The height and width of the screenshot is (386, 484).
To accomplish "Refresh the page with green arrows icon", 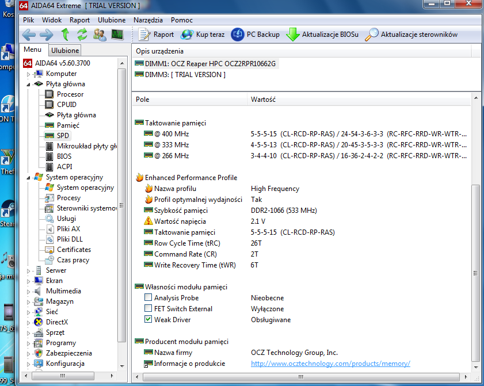I will [x=82, y=35].
